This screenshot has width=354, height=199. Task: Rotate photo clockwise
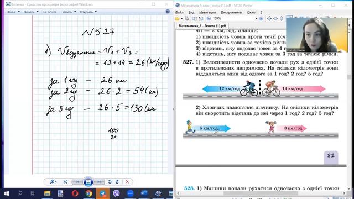coord(117,182)
